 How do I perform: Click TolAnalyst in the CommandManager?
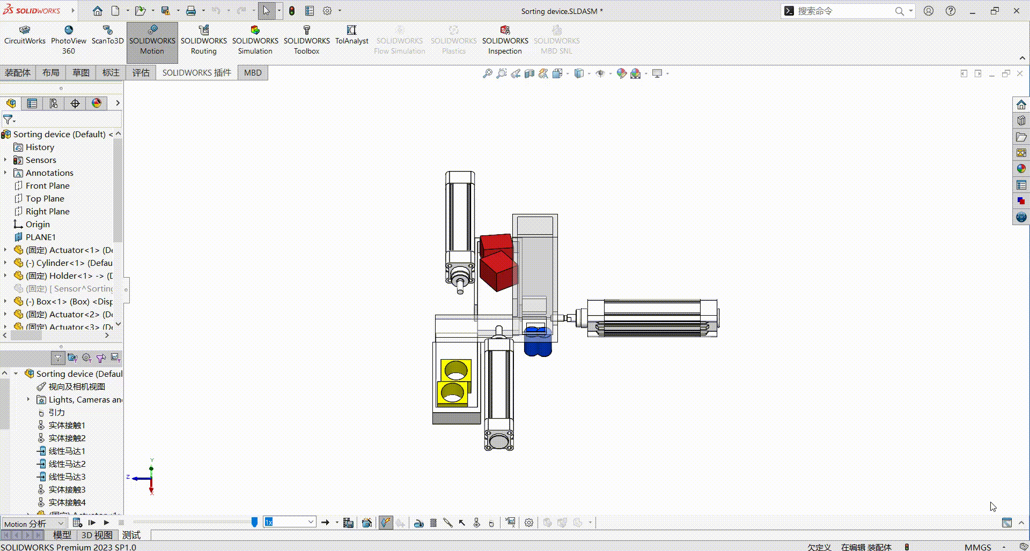pos(351,38)
